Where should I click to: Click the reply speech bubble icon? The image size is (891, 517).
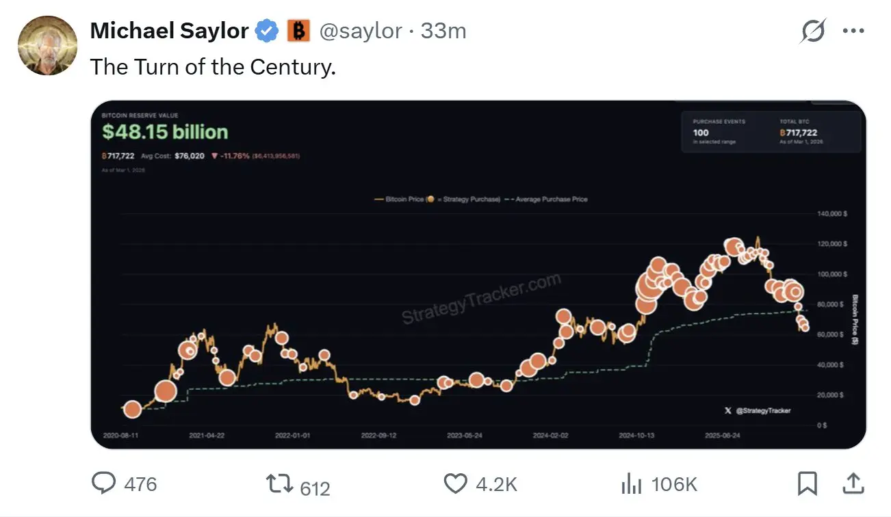tap(104, 484)
